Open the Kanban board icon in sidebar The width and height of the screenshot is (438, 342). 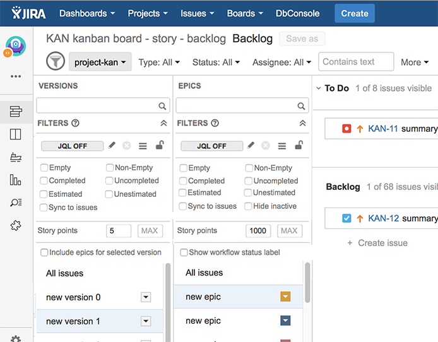15,134
